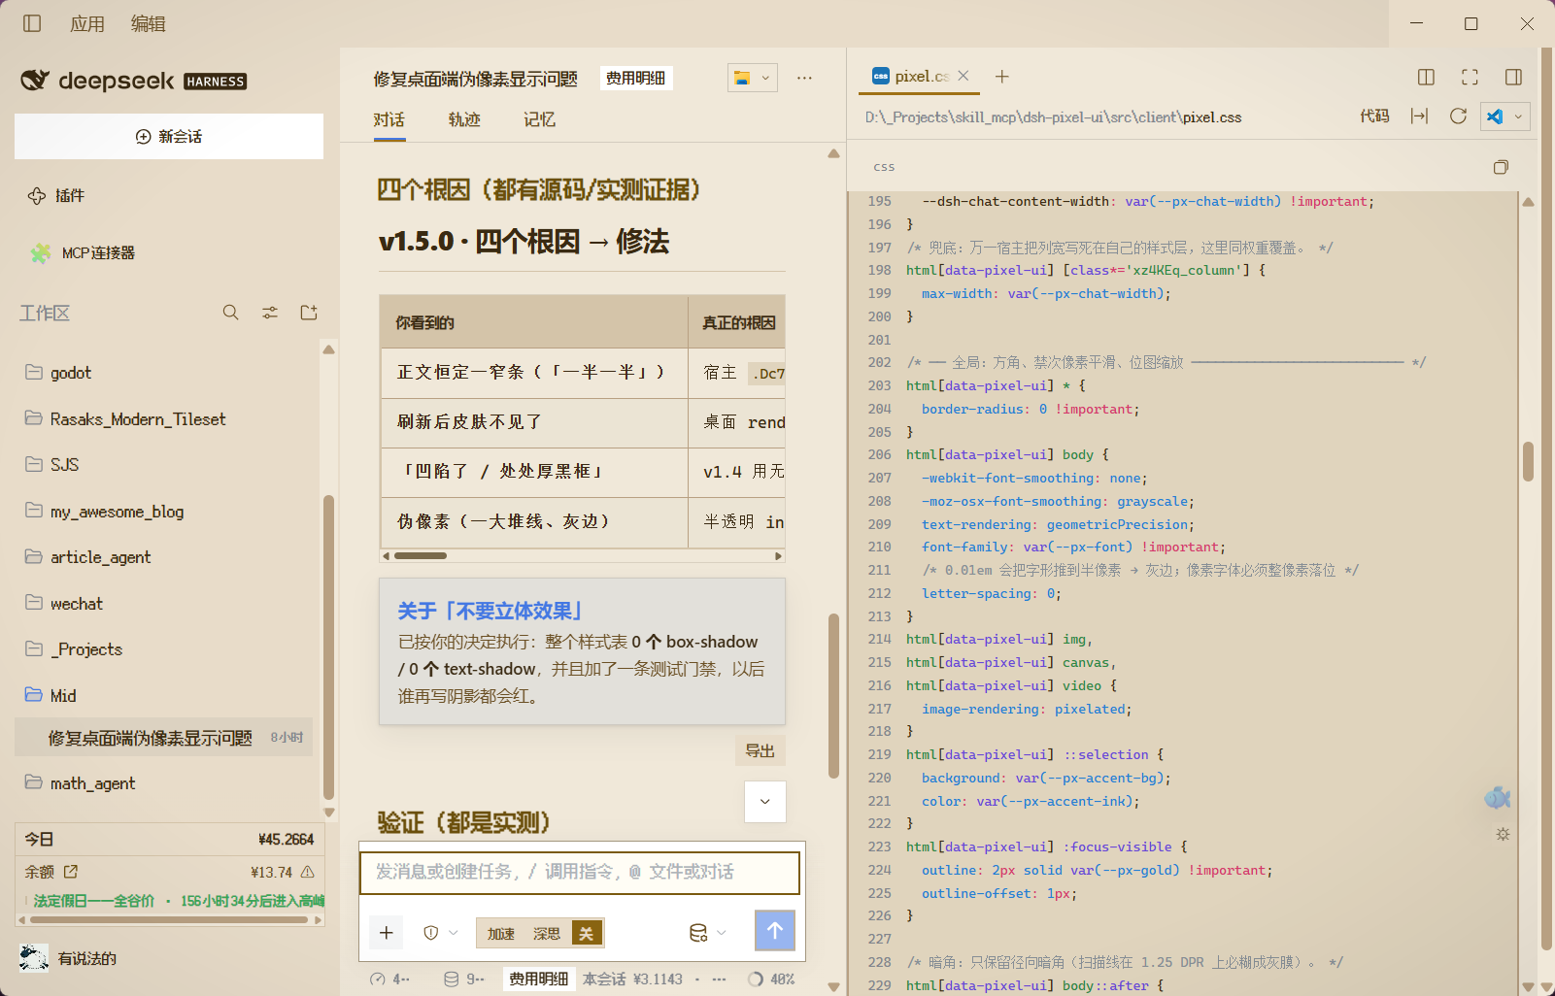Copy the CSS code block

coord(1501,167)
